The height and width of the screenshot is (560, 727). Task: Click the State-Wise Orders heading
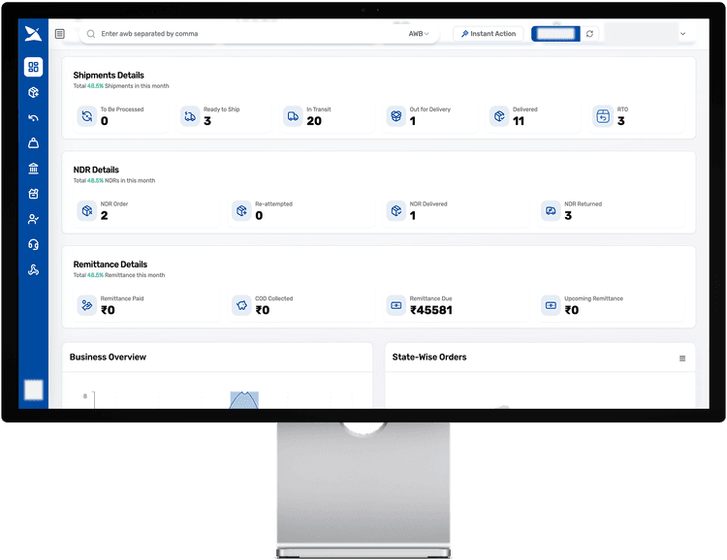pyautogui.click(x=429, y=357)
